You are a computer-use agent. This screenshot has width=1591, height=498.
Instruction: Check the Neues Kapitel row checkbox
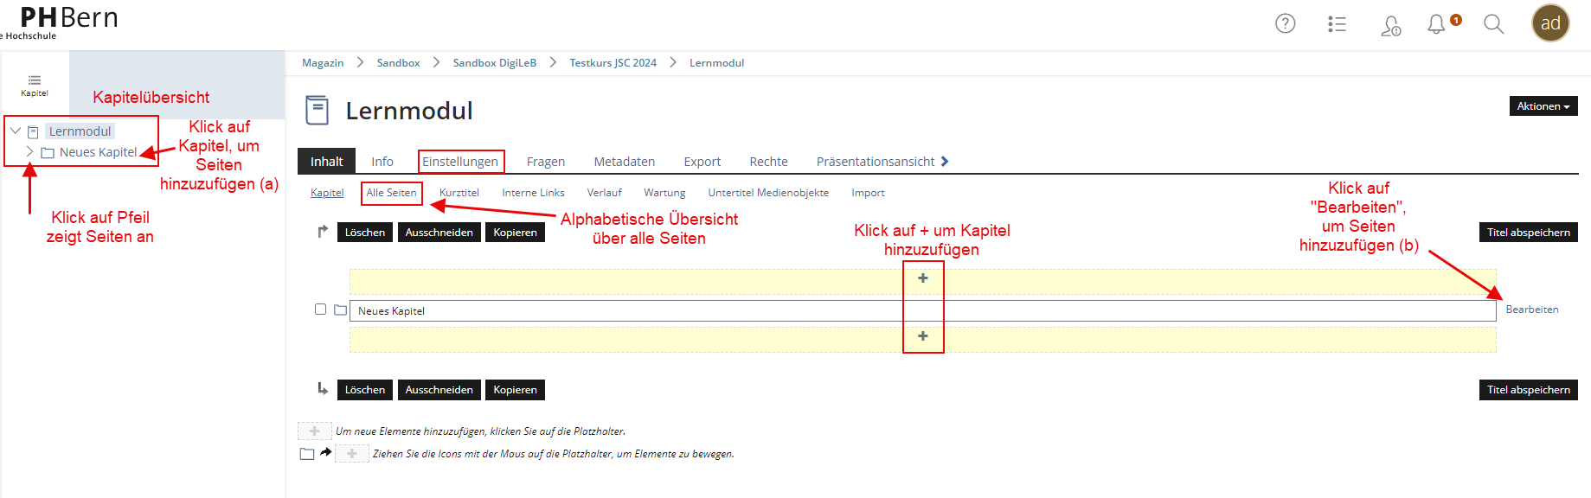click(321, 310)
